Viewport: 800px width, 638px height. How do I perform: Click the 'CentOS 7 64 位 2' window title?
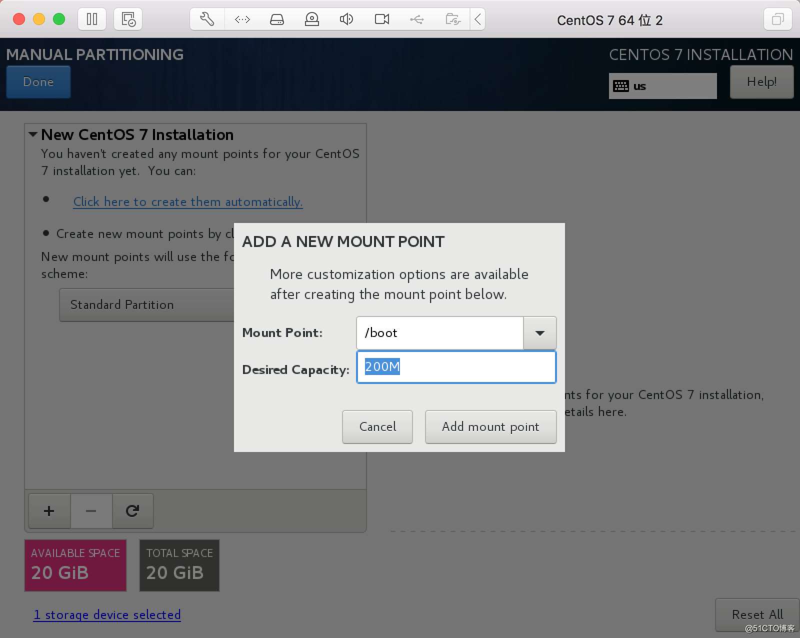coord(609,20)
